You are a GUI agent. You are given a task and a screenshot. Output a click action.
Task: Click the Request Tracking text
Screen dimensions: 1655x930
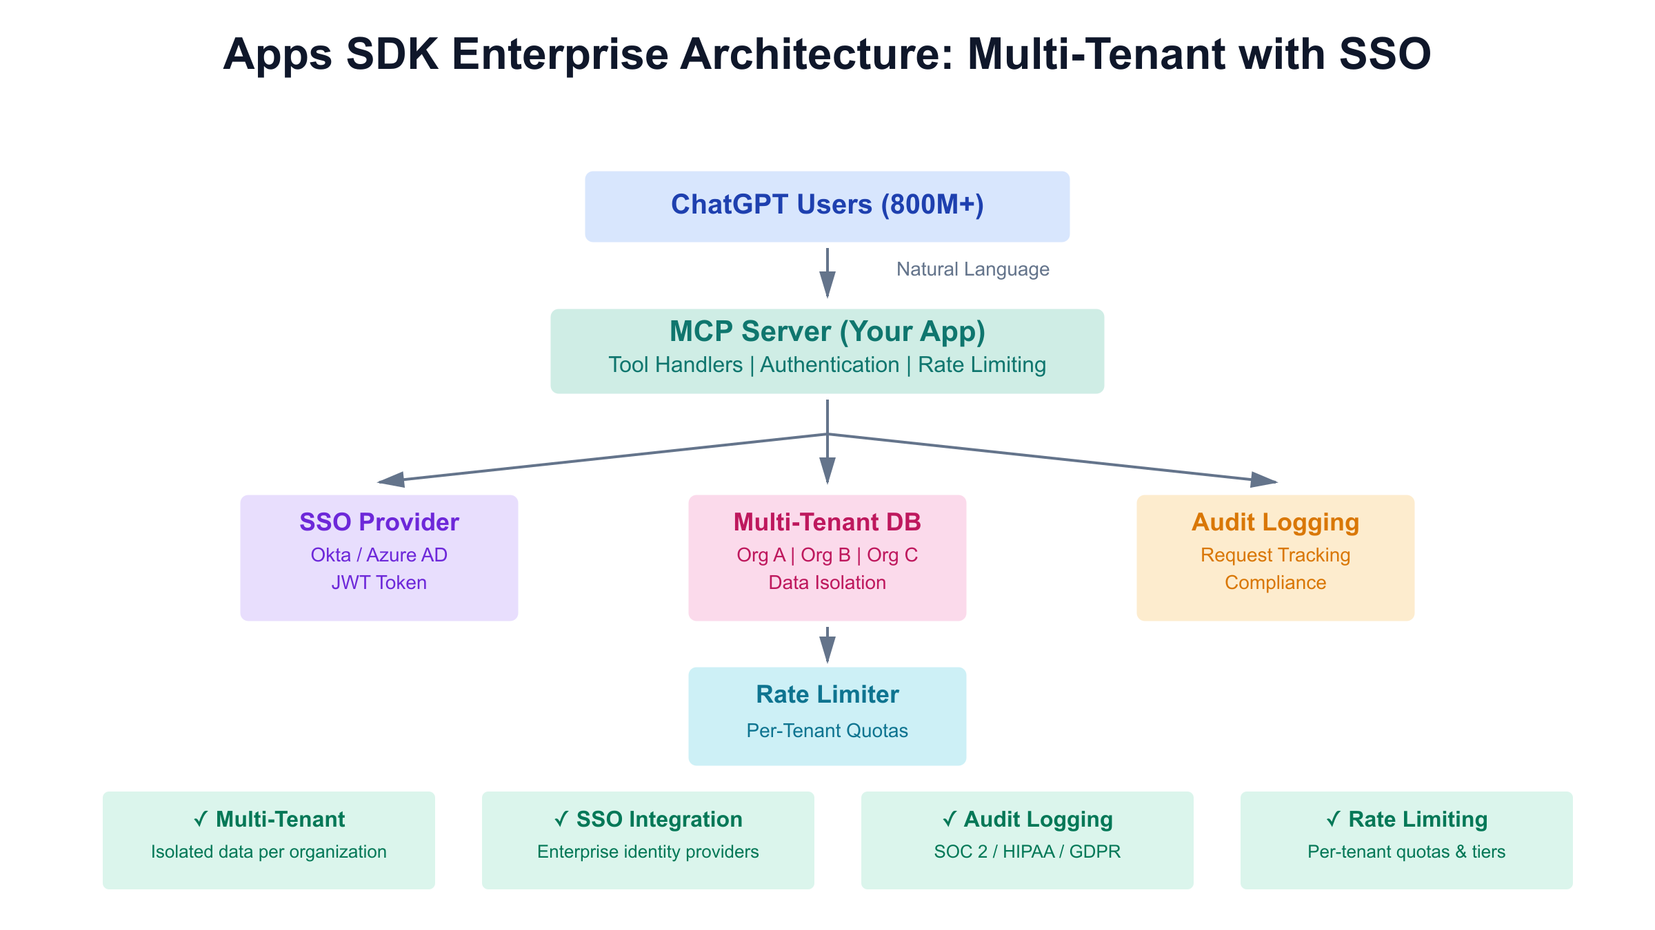[x=1275, y=555]
